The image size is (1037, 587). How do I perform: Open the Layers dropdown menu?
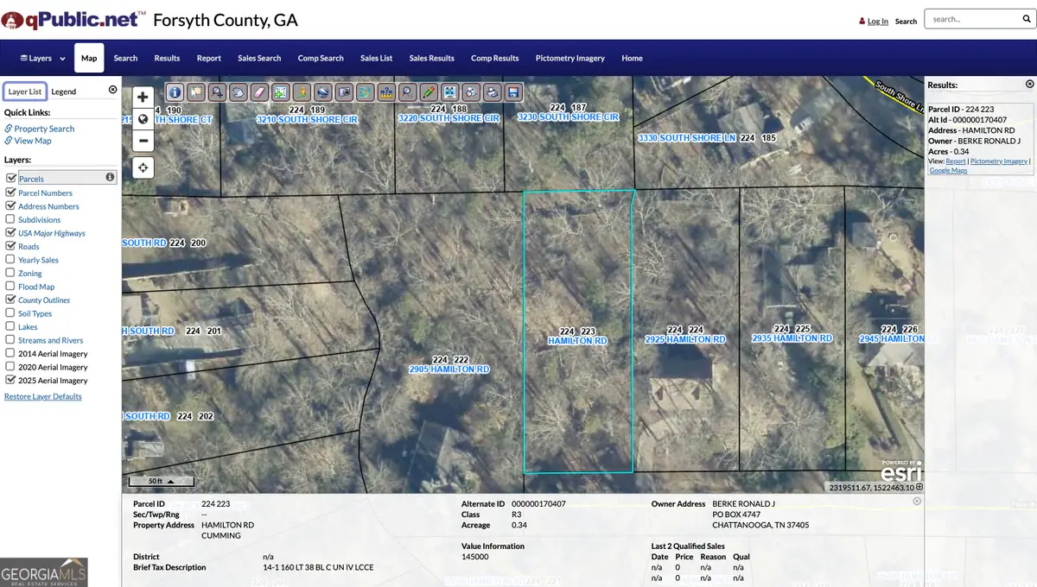tap(38, 58)
